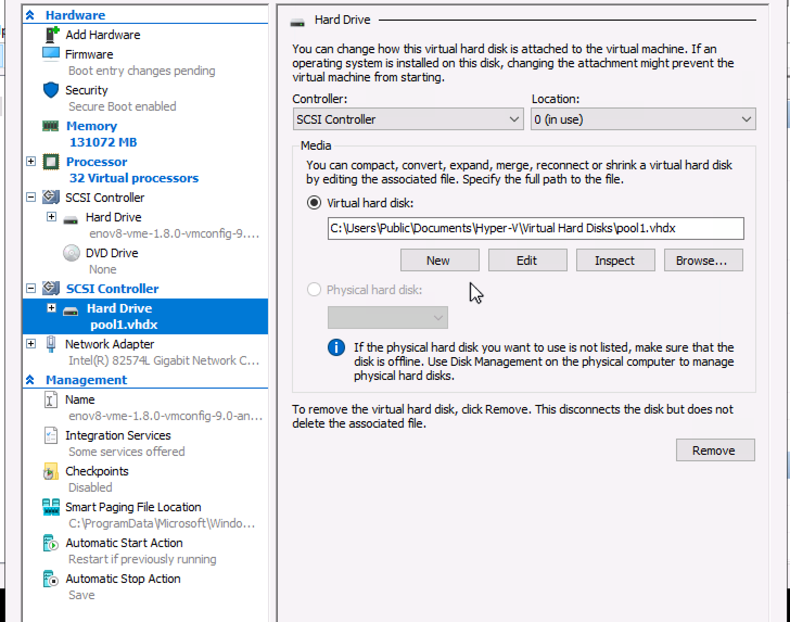This screenshot has height=622, width=790.
Task: Open the Location dropdown list
Action: click(x=643, y=119)
